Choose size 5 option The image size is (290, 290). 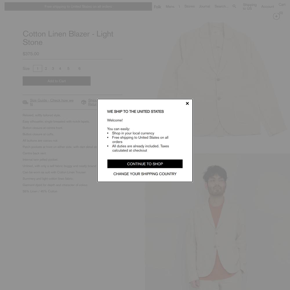68,68
